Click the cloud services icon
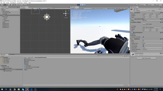Viewport: 163px width, 91px height. coord(137,5)
